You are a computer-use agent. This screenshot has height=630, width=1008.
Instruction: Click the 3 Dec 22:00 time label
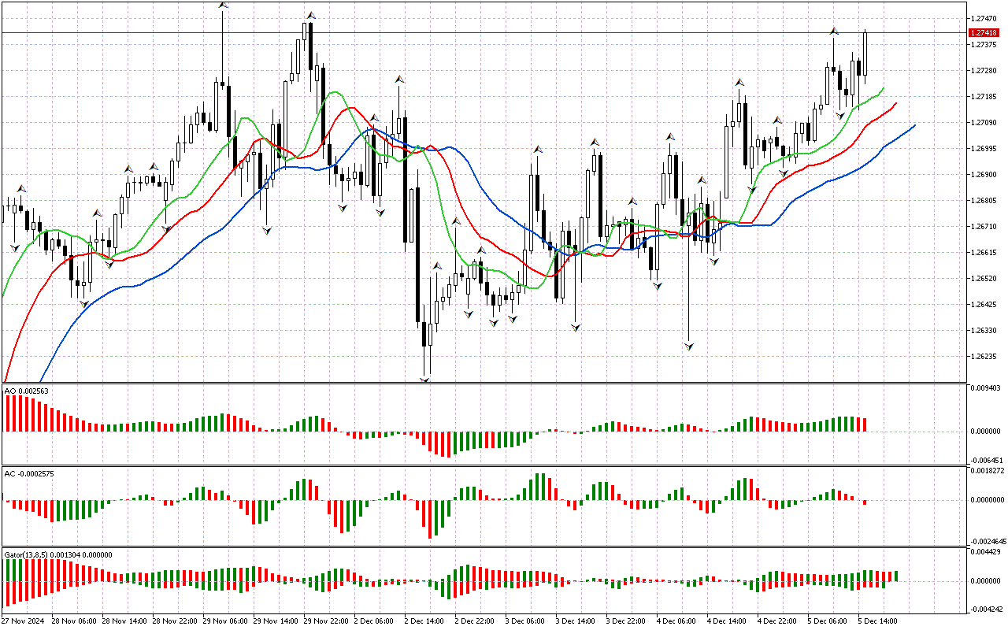[626, 621]
